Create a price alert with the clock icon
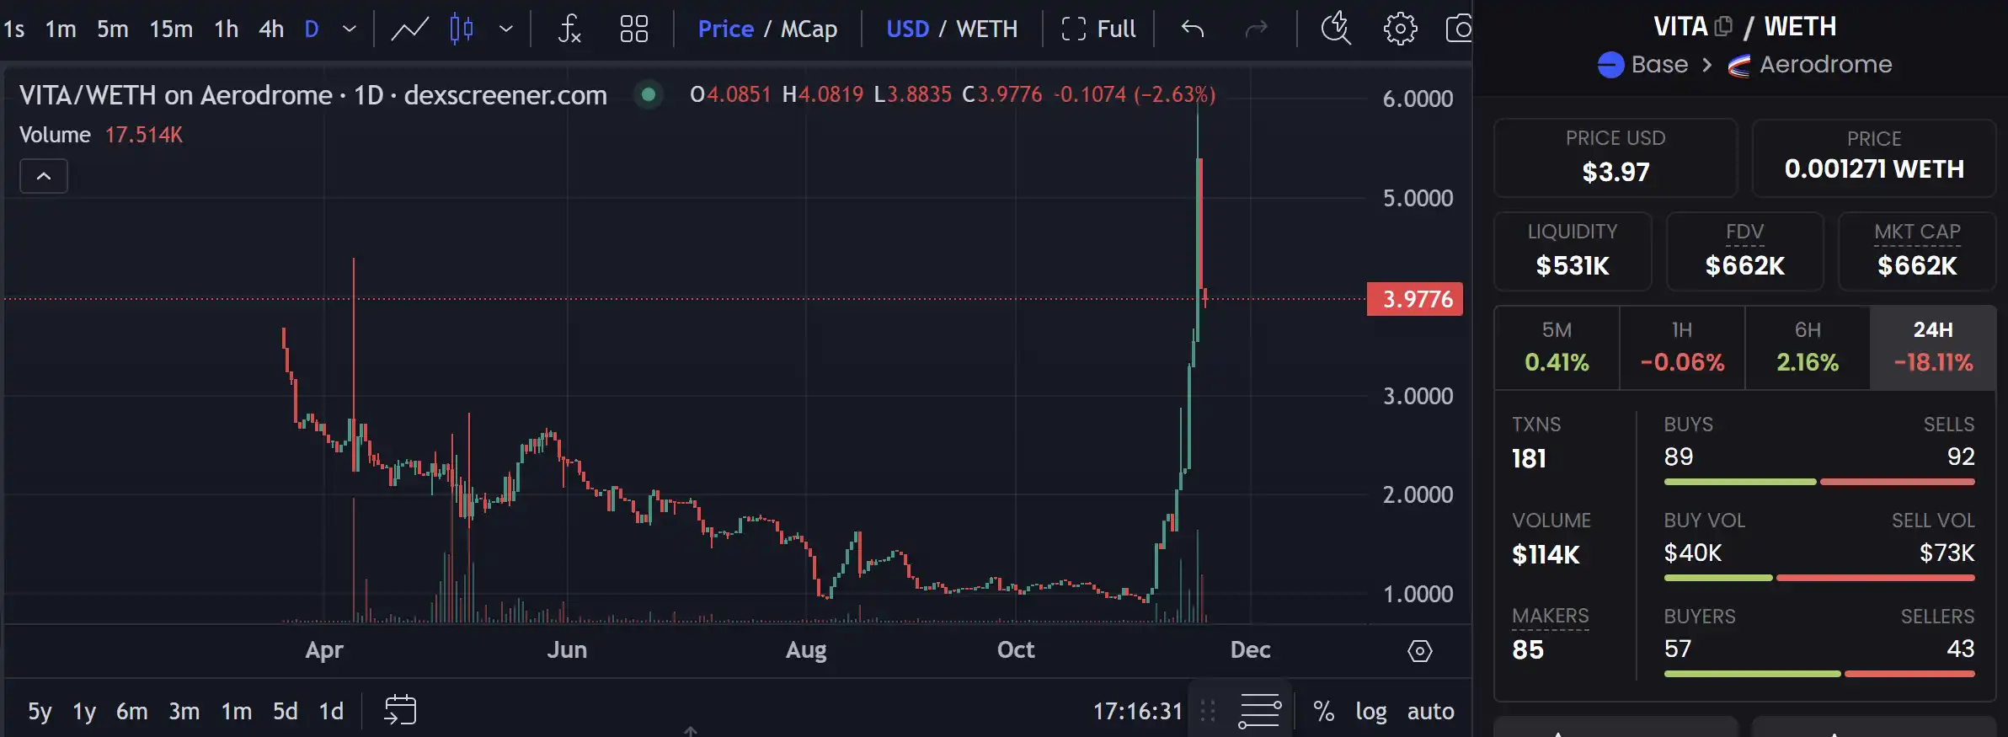Screen dimensions: 2008x737 [x=1336, y=28]
